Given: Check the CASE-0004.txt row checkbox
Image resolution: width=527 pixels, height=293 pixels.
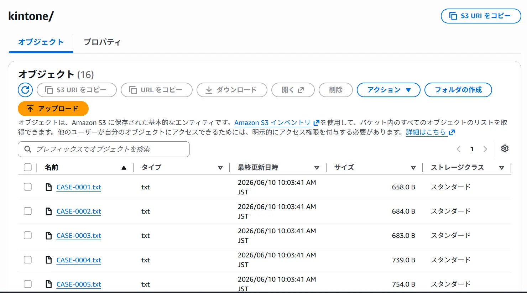Looking at the screenshot, I should click(28, 260).
